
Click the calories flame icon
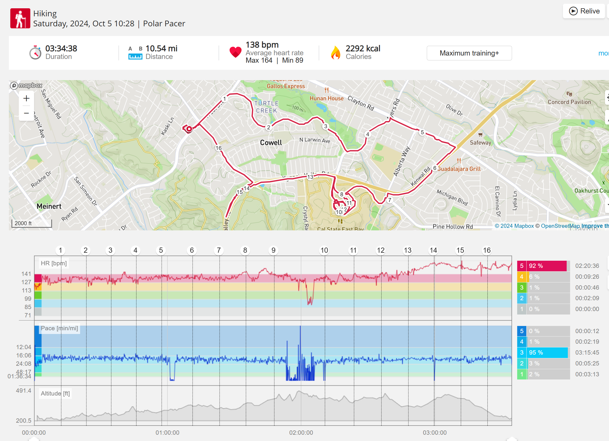click(x=336, y=53)
